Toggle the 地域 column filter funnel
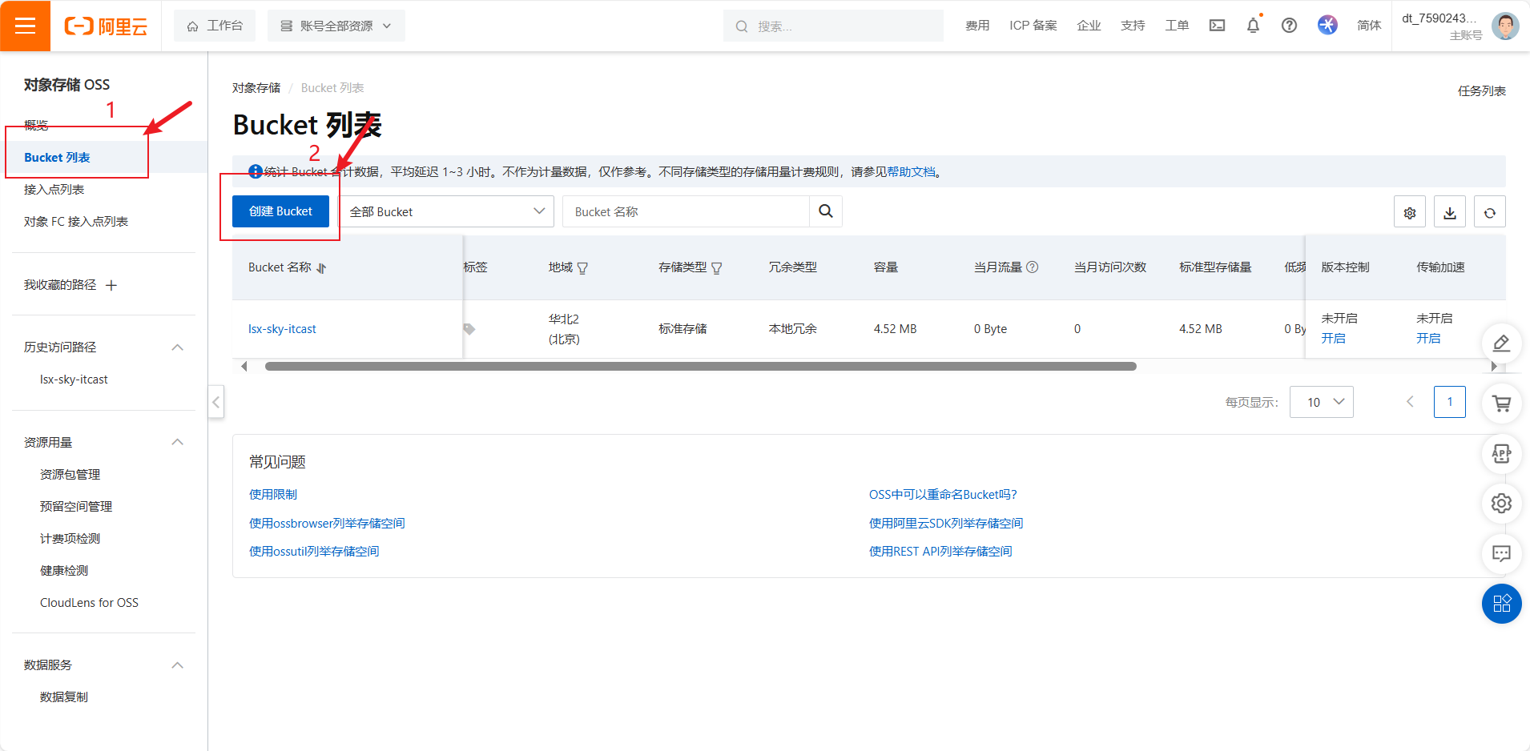This screenshot has height=751, width=1530. click(x=584, y=267)
